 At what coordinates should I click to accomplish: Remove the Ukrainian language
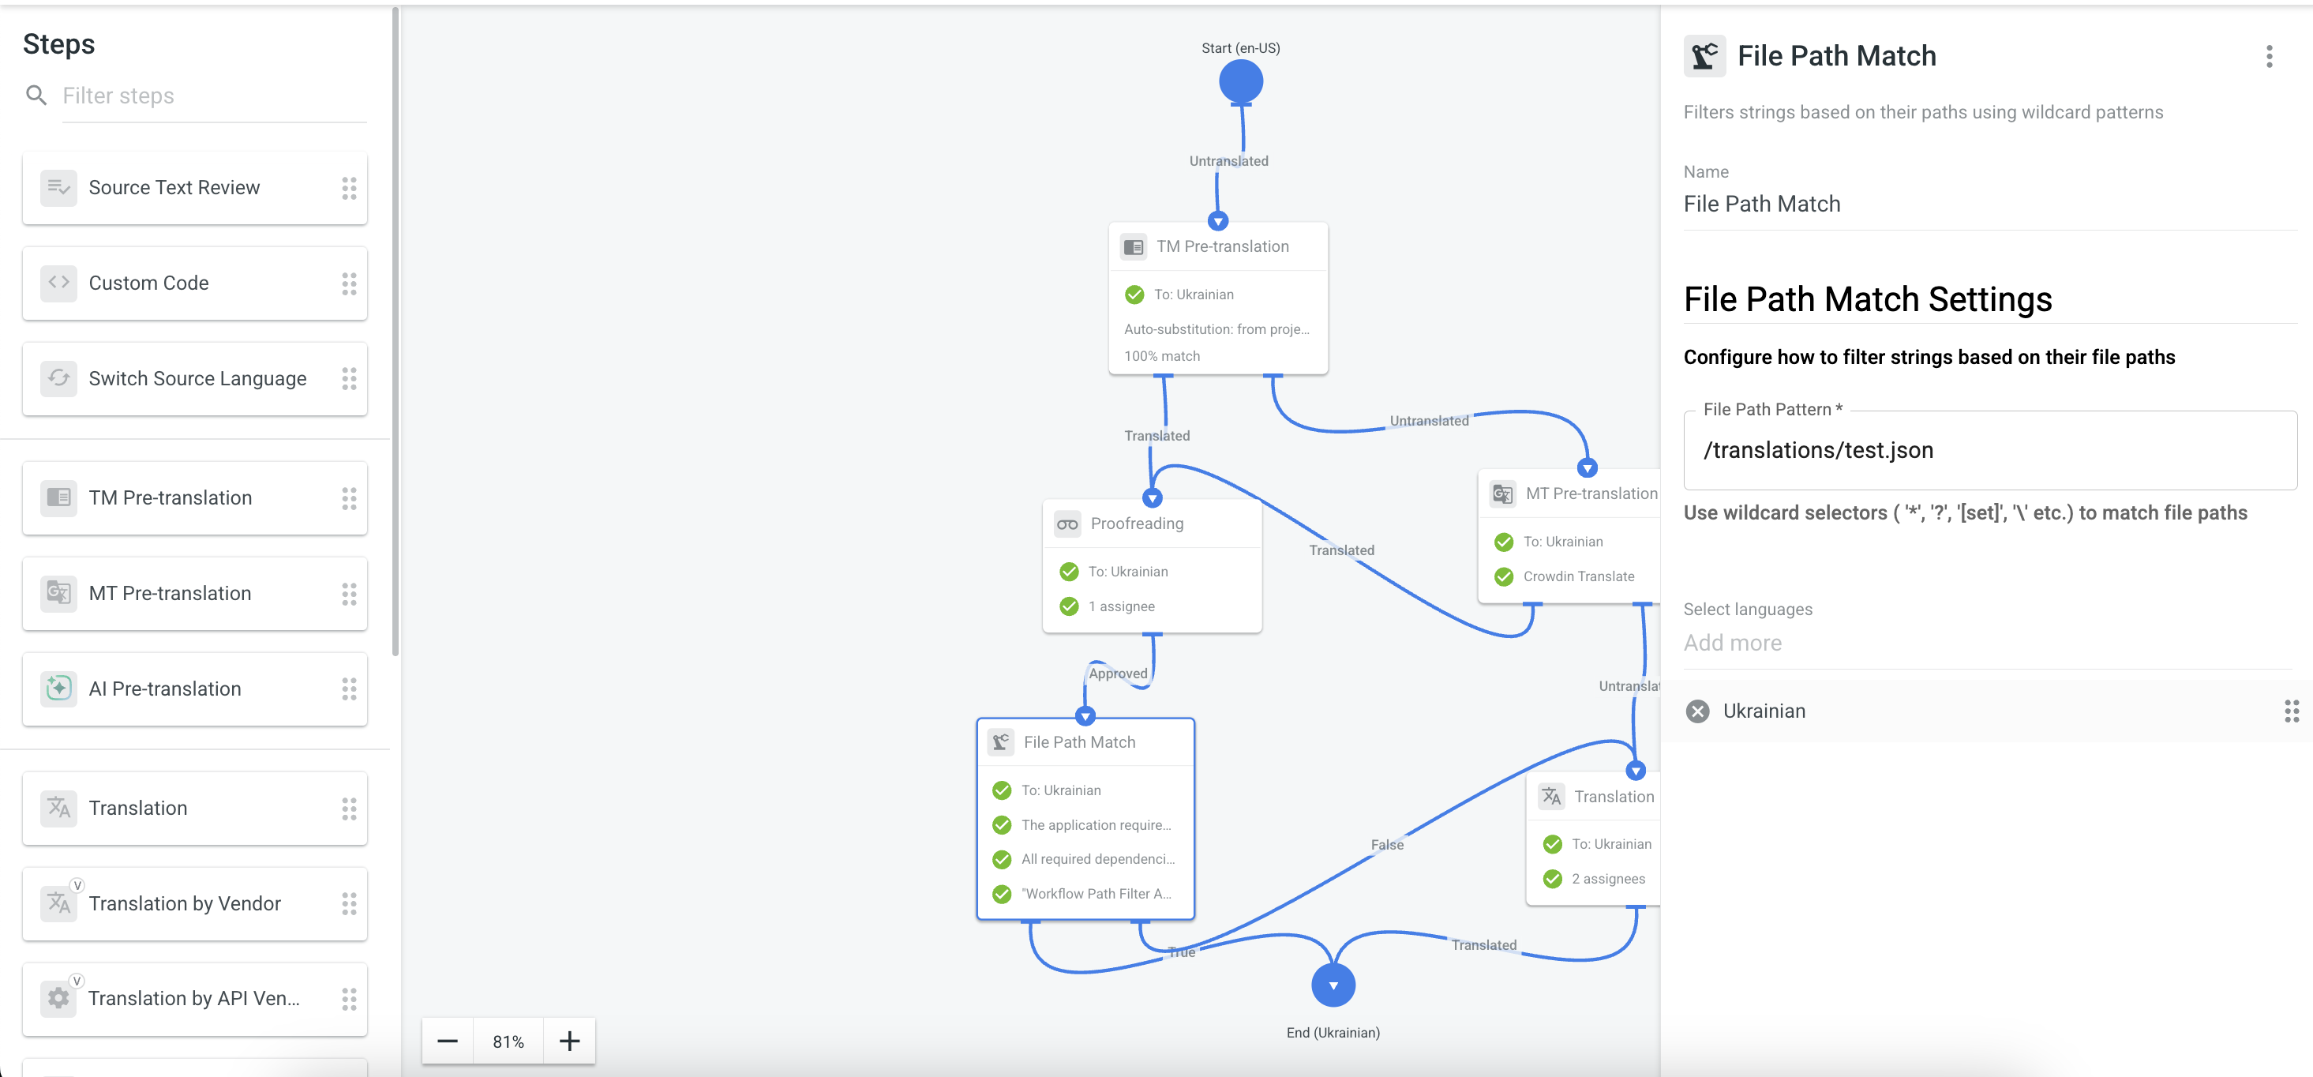(x=1697, y=711)
